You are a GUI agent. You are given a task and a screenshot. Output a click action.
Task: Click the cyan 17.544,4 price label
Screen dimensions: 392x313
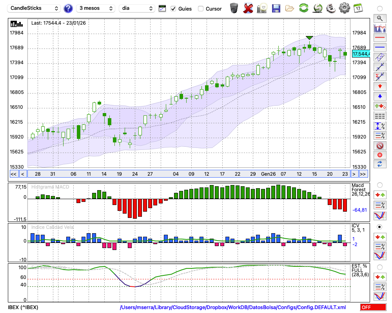[361, 54]
